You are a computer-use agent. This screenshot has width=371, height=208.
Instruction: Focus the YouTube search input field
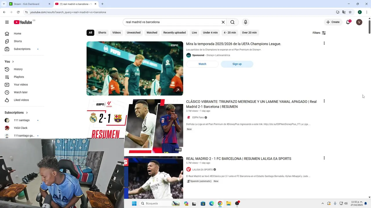pos(172,22)
